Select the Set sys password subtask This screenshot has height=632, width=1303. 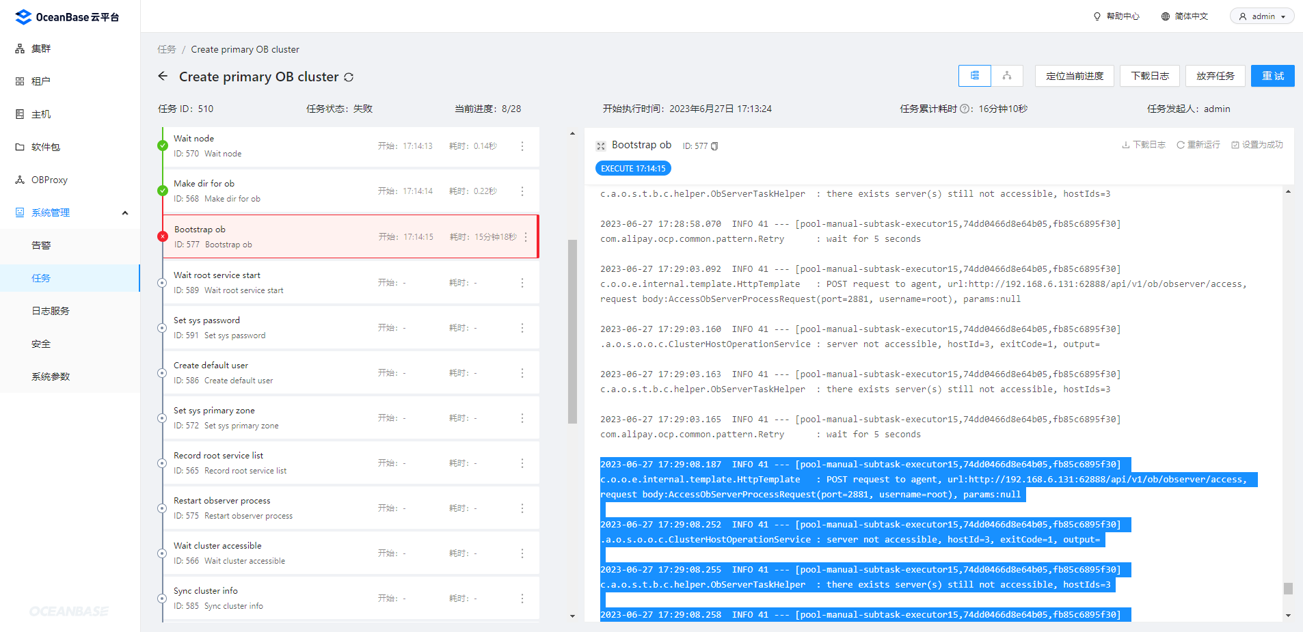pos(351,328)
